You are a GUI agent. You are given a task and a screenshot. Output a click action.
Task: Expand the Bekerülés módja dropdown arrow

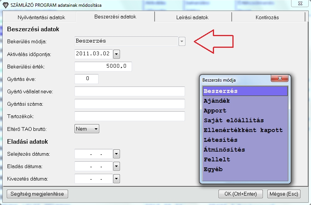182,41
